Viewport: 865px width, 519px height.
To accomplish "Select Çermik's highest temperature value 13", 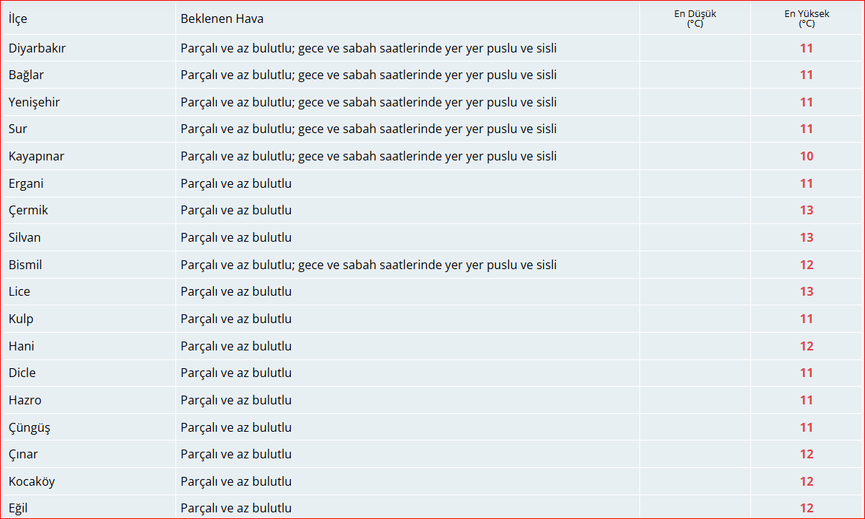I will 807,210.
